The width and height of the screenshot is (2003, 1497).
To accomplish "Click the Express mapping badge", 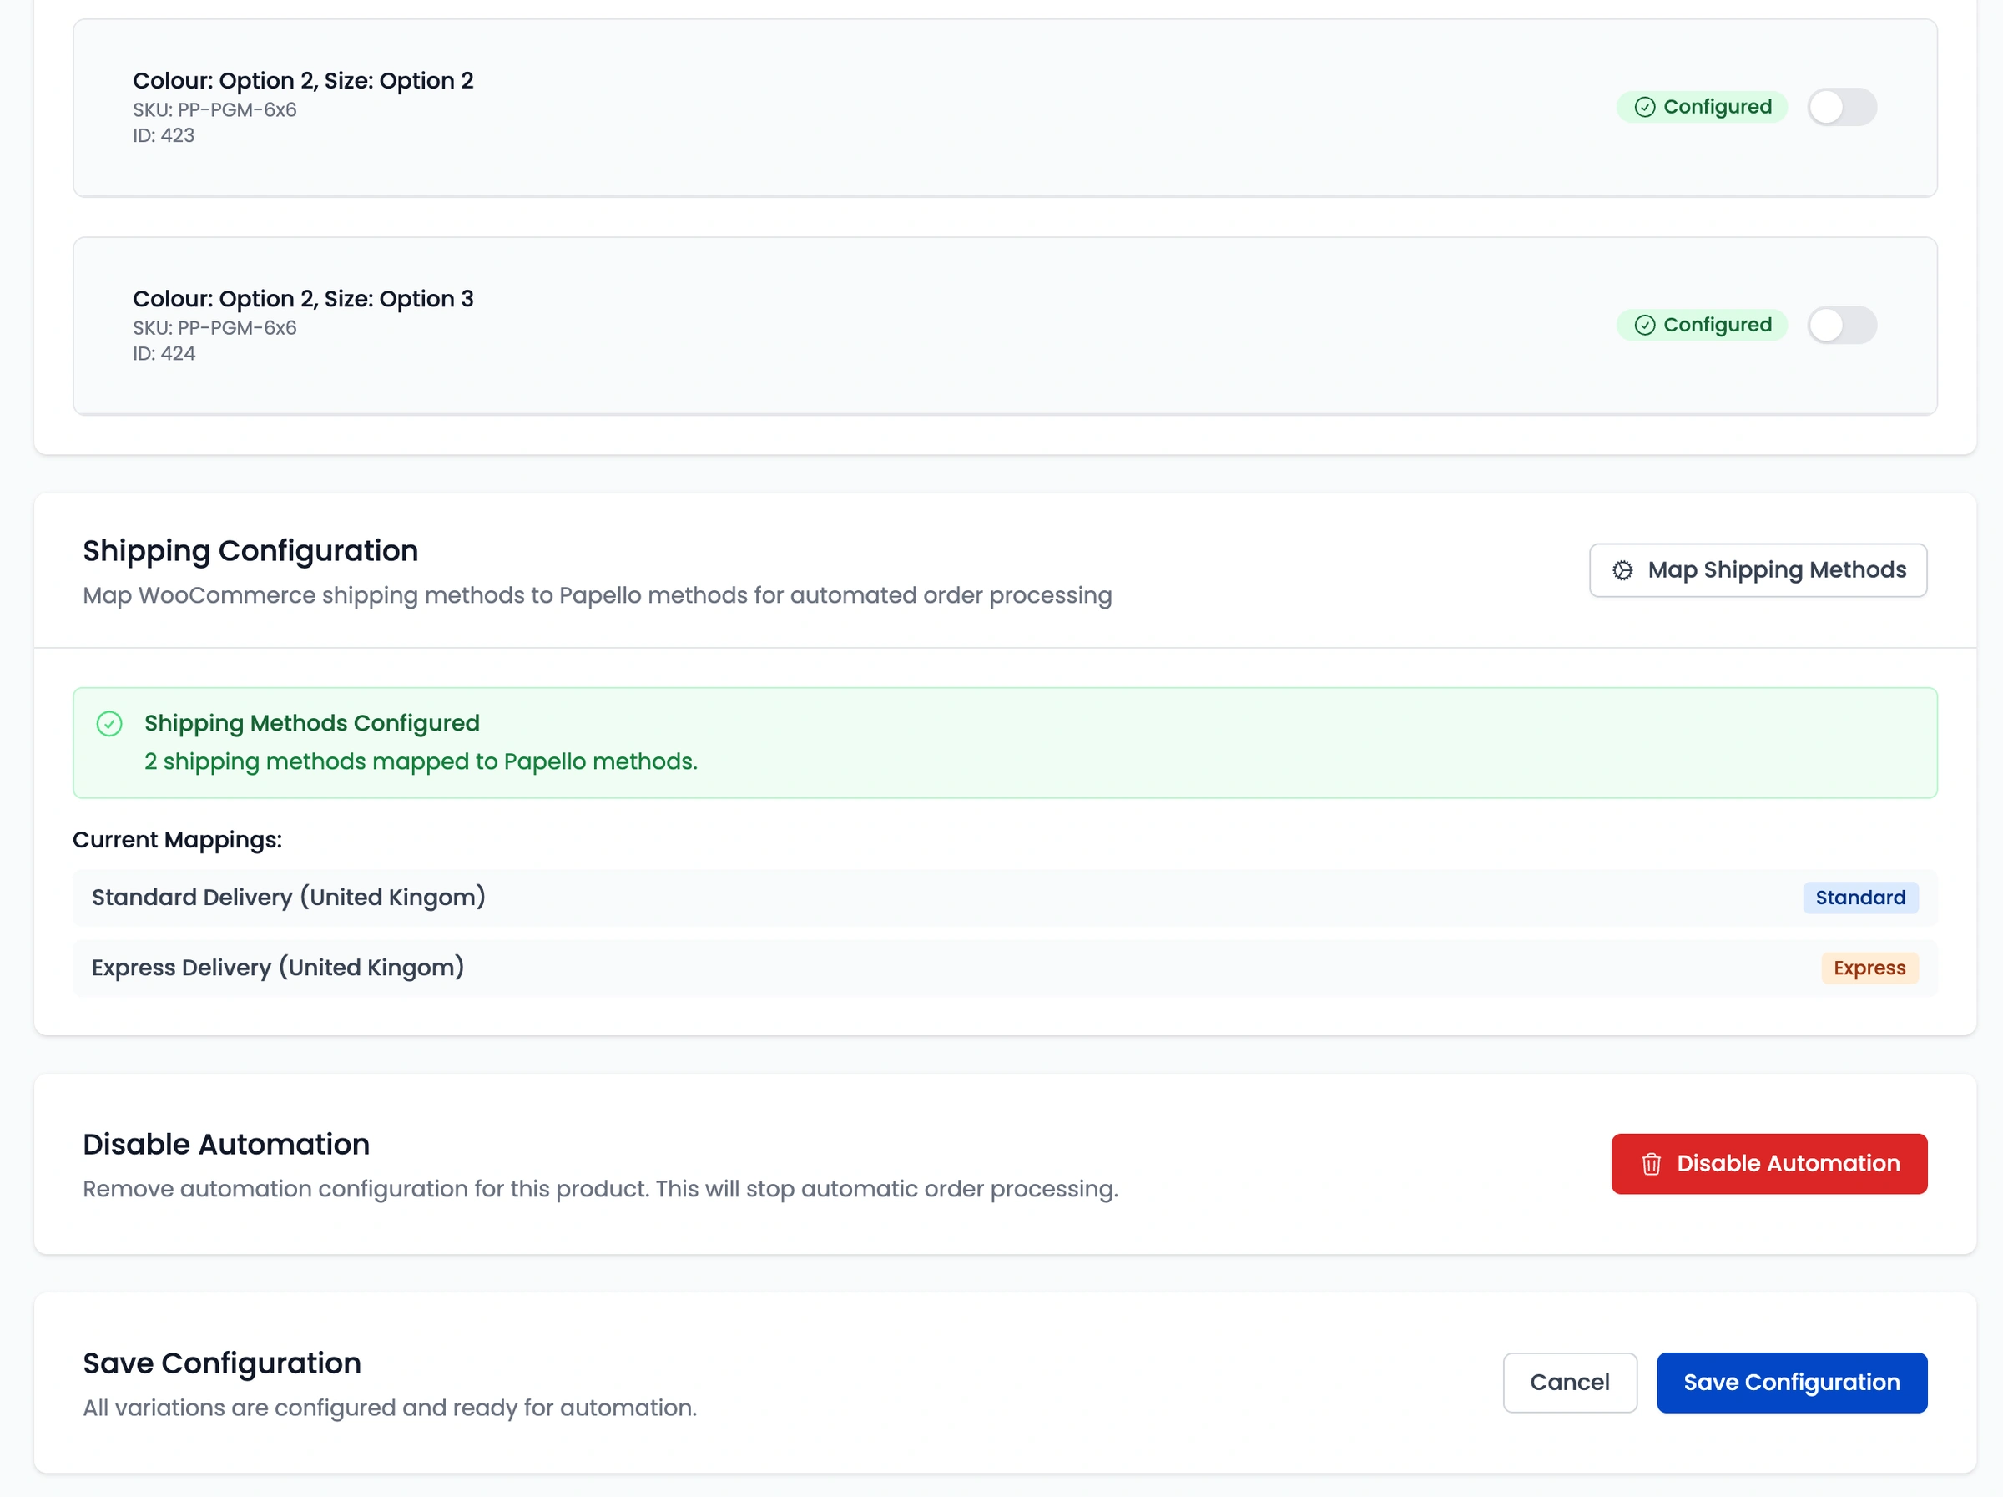I will tap(1869, 968).
